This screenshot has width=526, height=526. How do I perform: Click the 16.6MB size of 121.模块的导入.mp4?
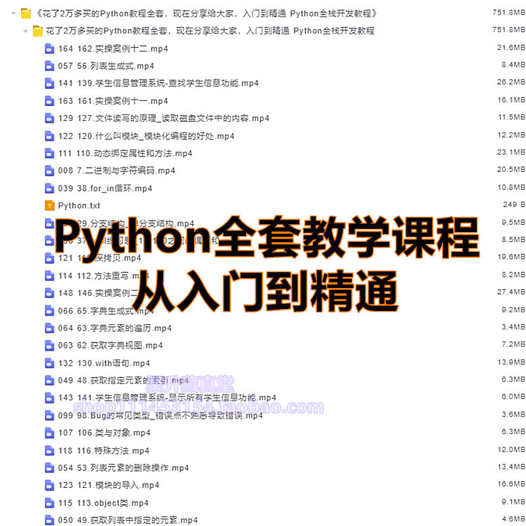click(x=512, y=485)
